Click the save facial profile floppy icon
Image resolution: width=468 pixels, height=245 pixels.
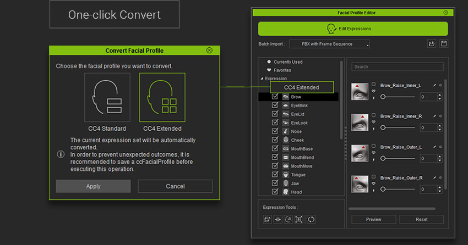(x=444, y=44)
